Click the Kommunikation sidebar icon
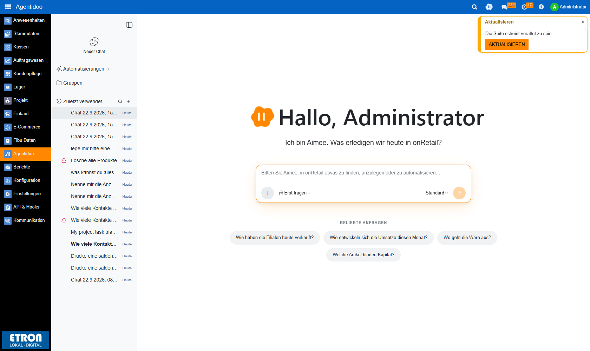Viewport: 590px width, 351px height. pos(8,220)
